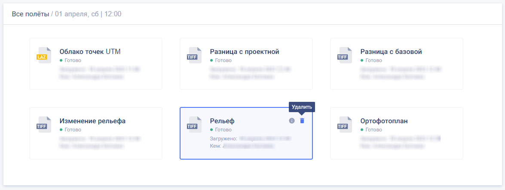This screenshot has width=505, height=190.
Task: Click the trash delete icon on Рельеф card
Action: point(302,121)
